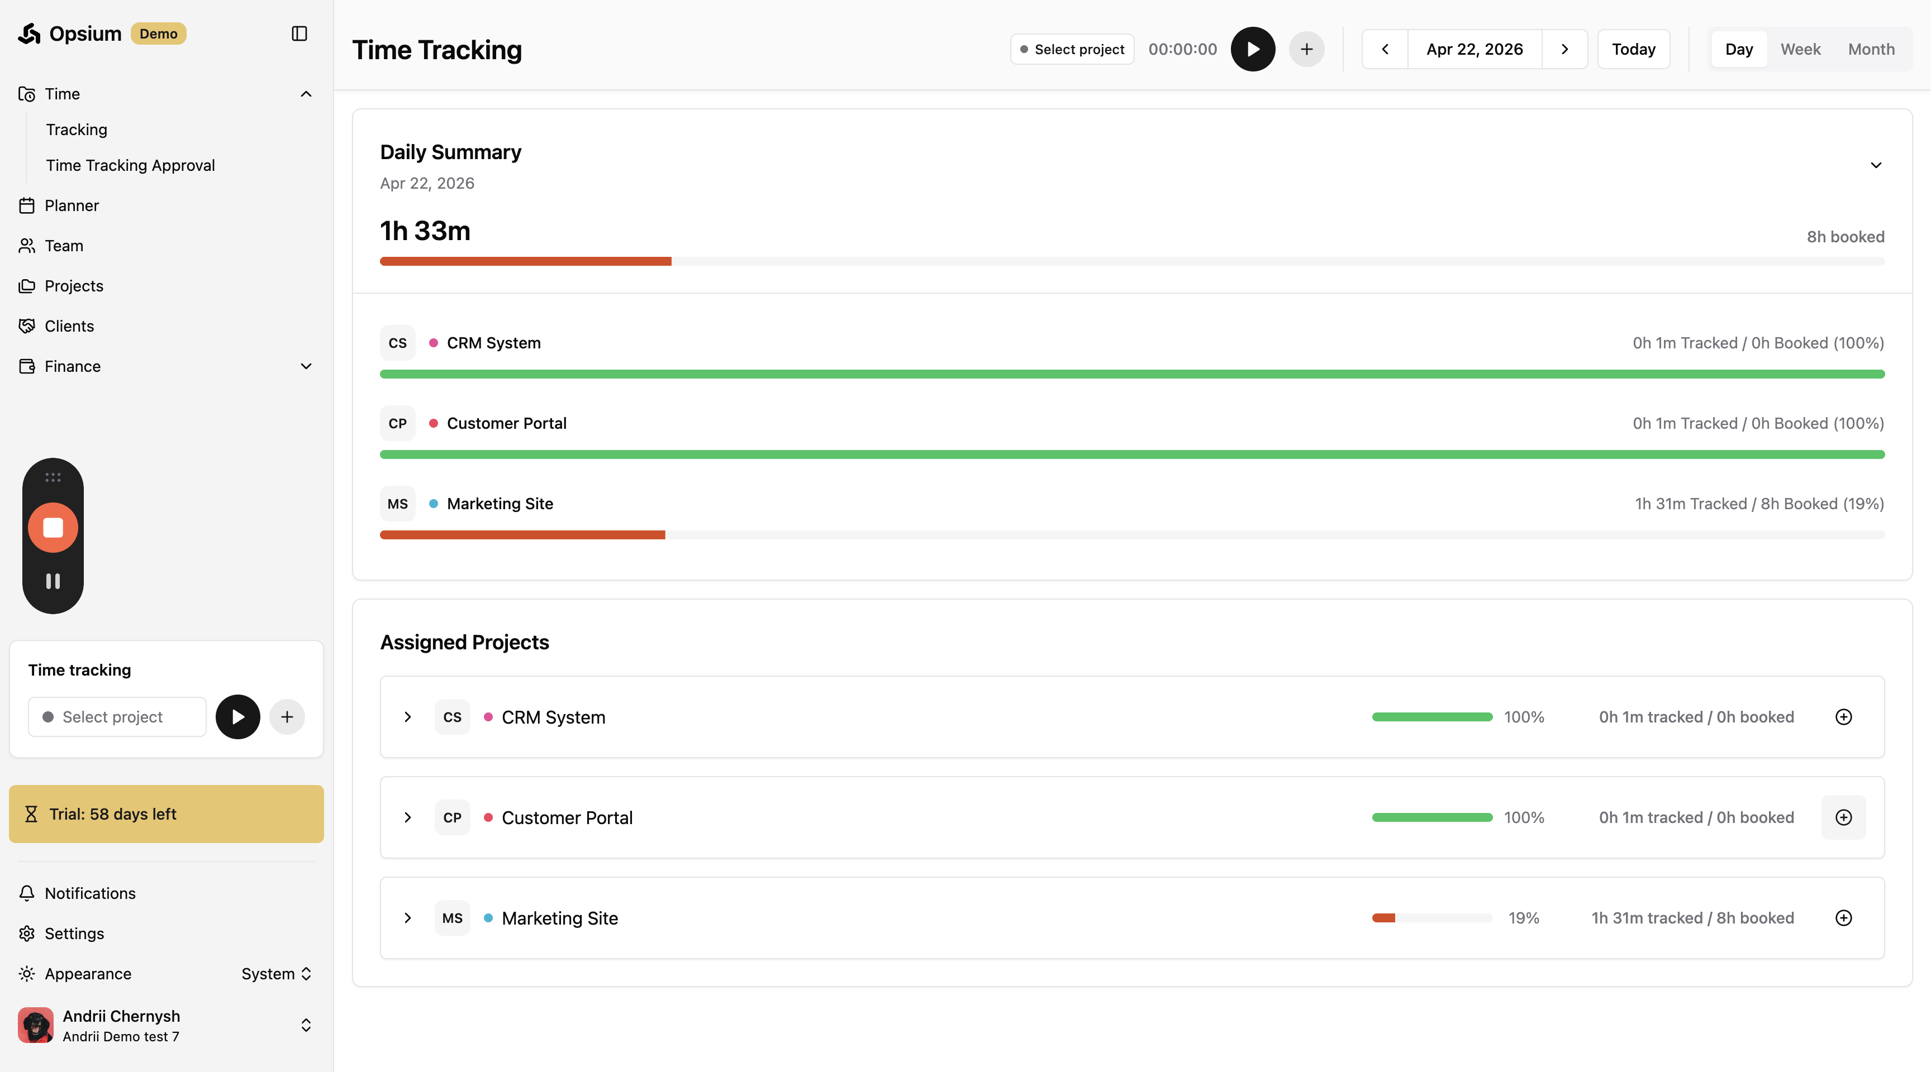The height and width of the screenshot is (1072, 1931).
Task: Open the Appearance System dropdown
Action: click(x=276, y=974)
